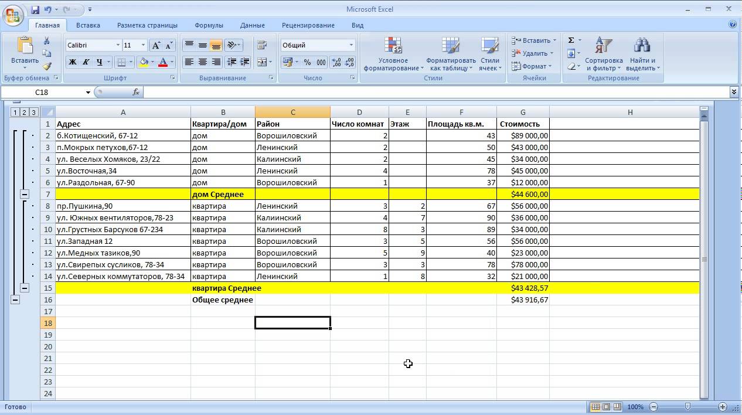Viewport: 742px width, 415px height.
Task: Increase decimal places
Action: (x=336, y=62)
